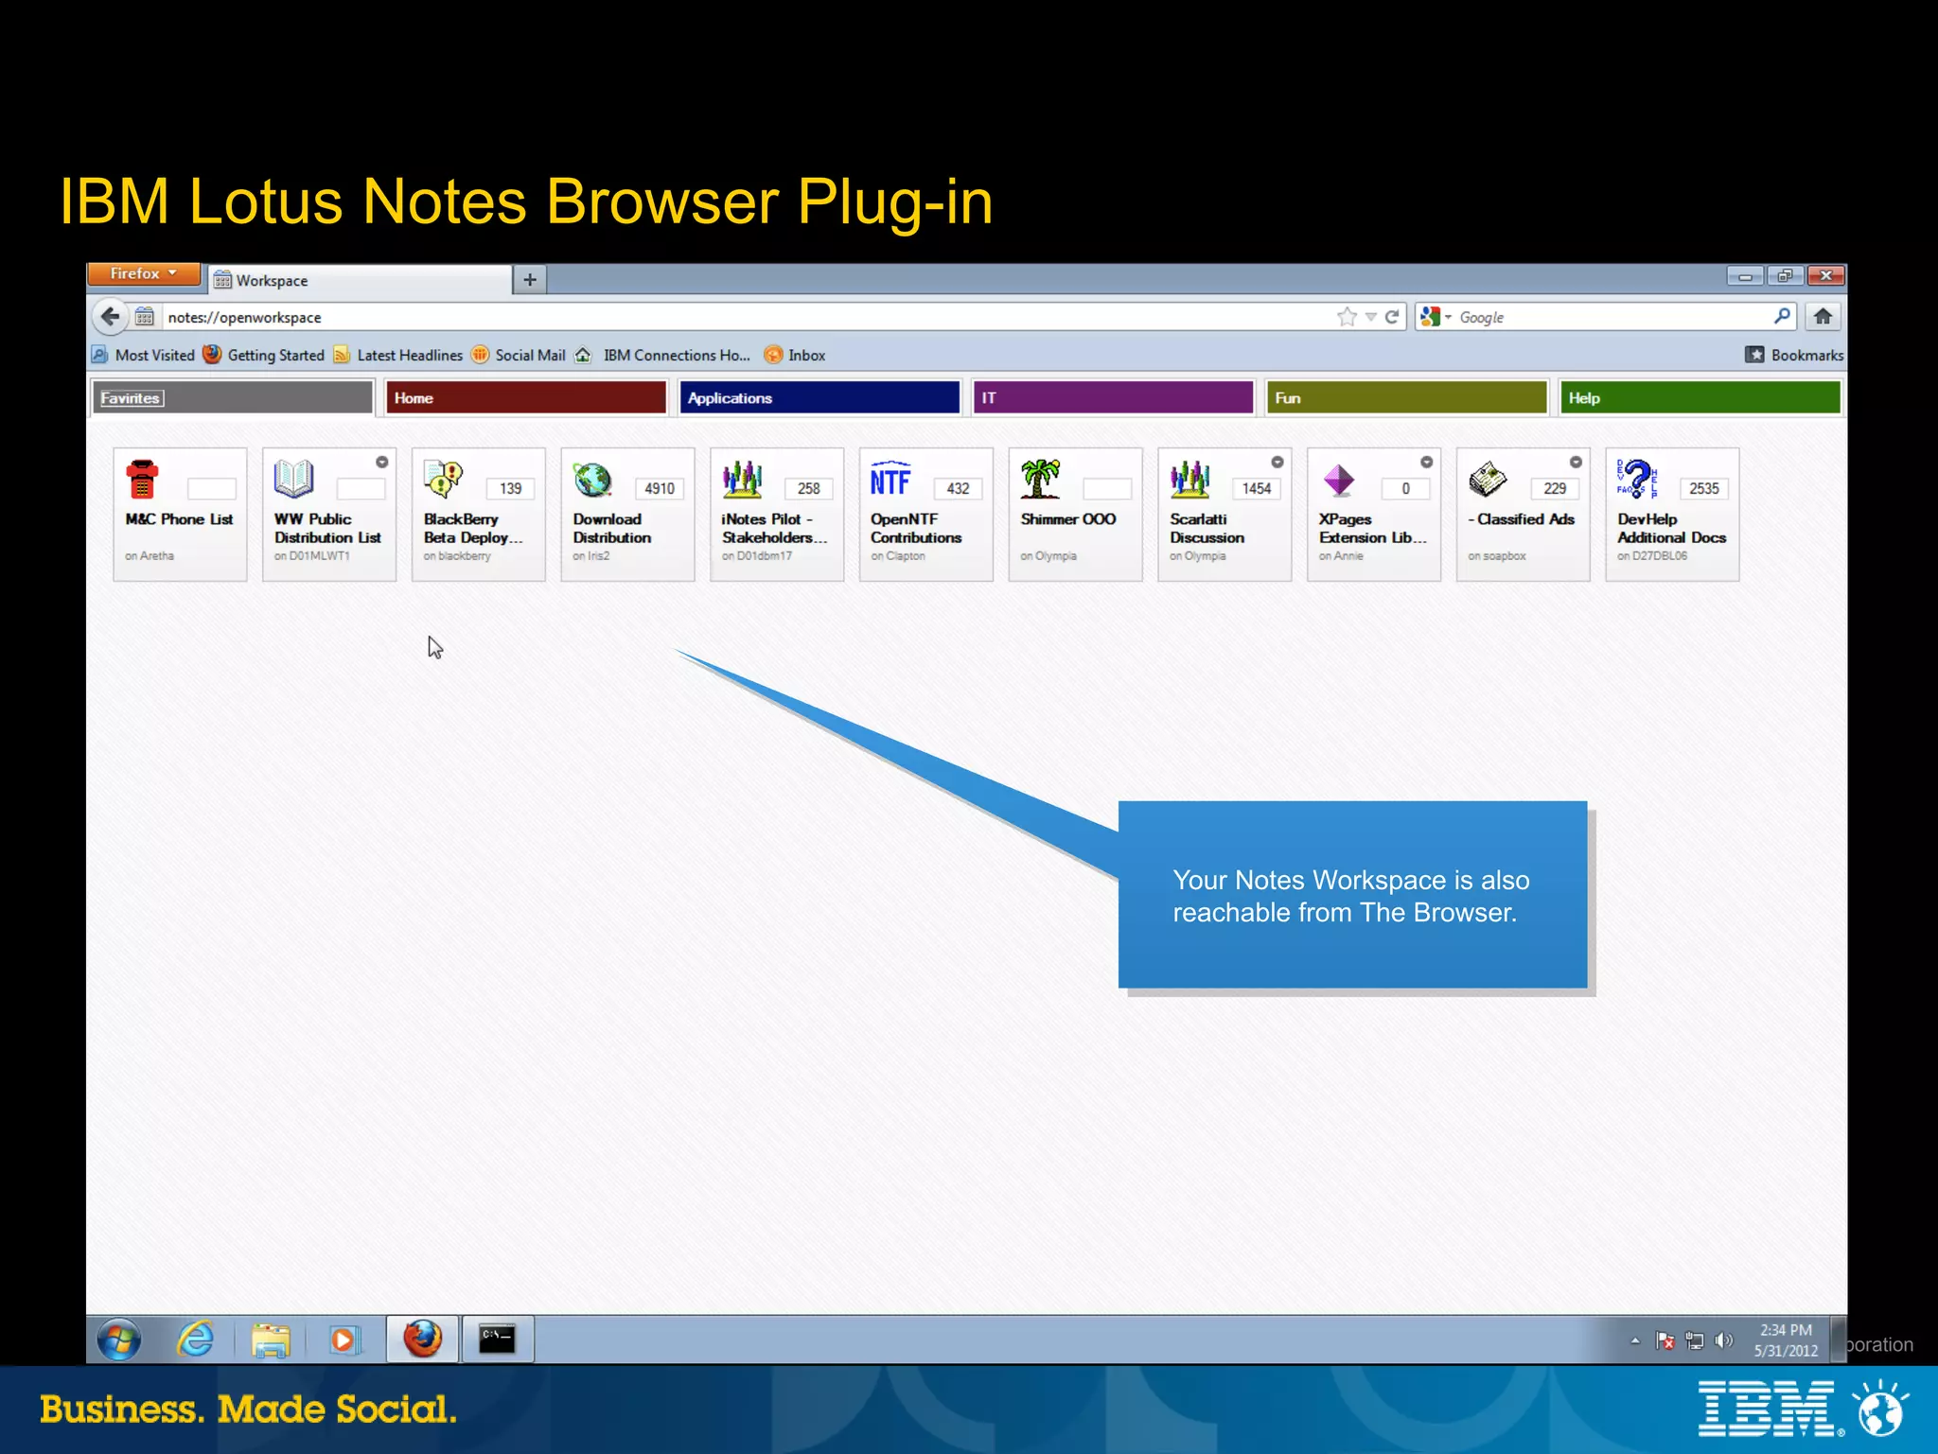Click unread count 2535 on DevHelp tile
The height and width of the screenshot is (1454, 1938).
coord(1704,488)
